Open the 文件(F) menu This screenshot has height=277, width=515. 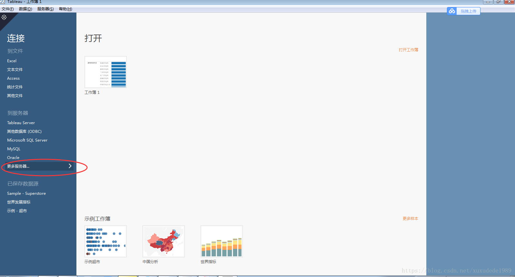point(7,9)
